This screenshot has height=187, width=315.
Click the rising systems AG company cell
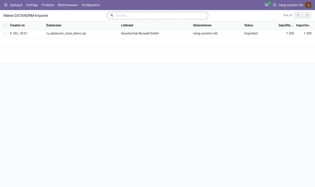[x=205, y=33]
